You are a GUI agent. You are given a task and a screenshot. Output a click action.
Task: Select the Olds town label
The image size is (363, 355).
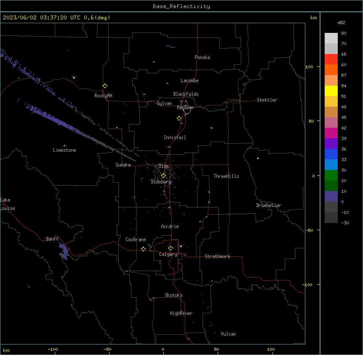pyautogui.click(x=163, y=166)
